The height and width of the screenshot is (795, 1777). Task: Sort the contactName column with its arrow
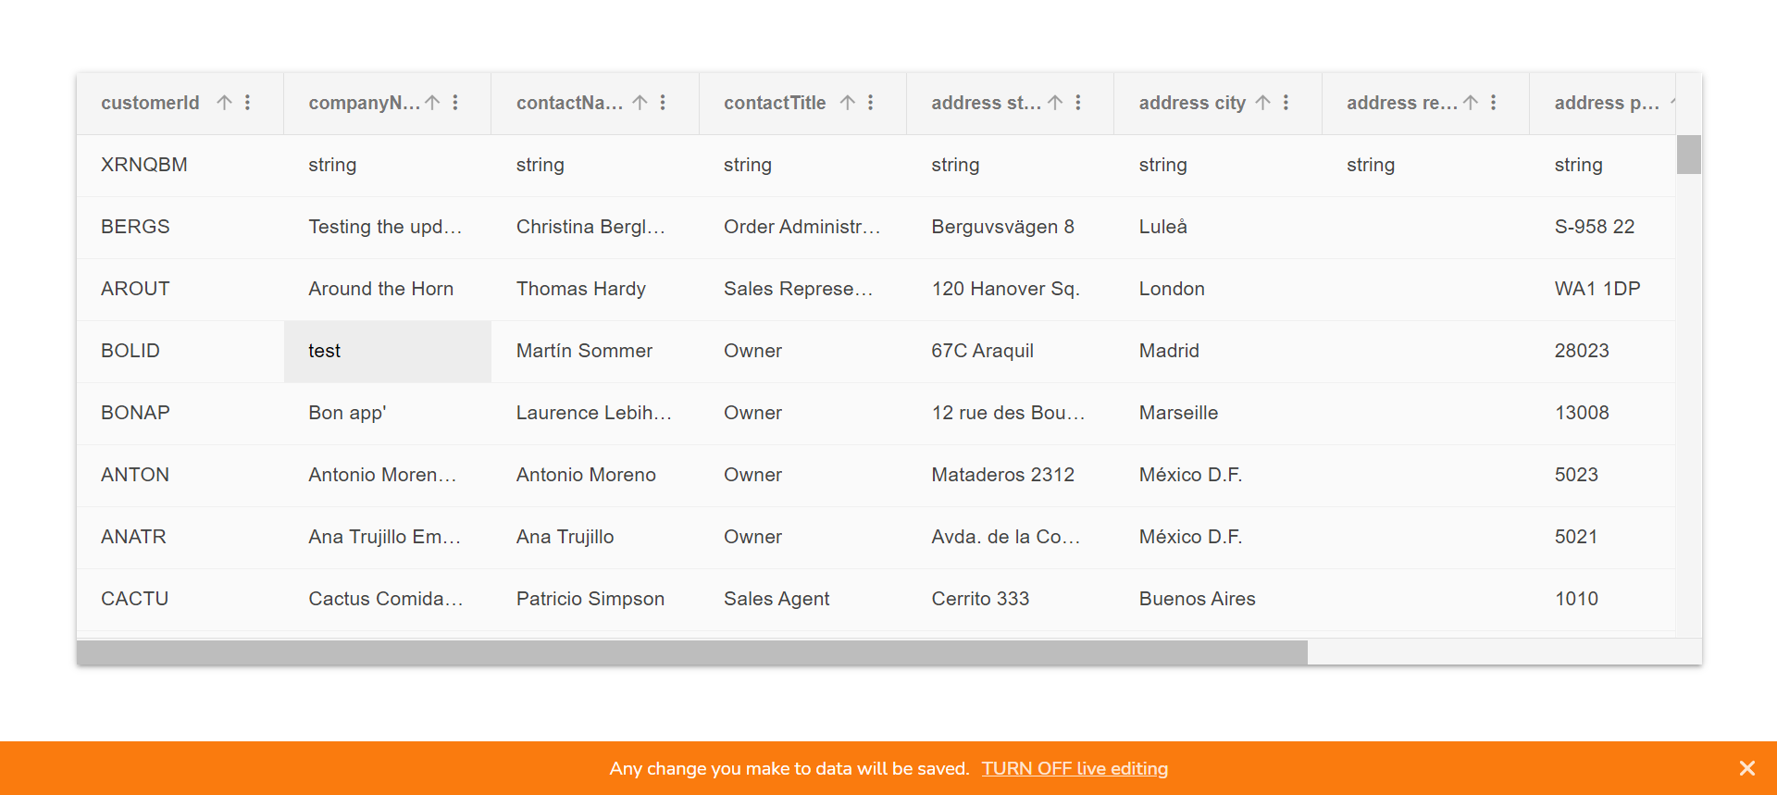[640, 103]
